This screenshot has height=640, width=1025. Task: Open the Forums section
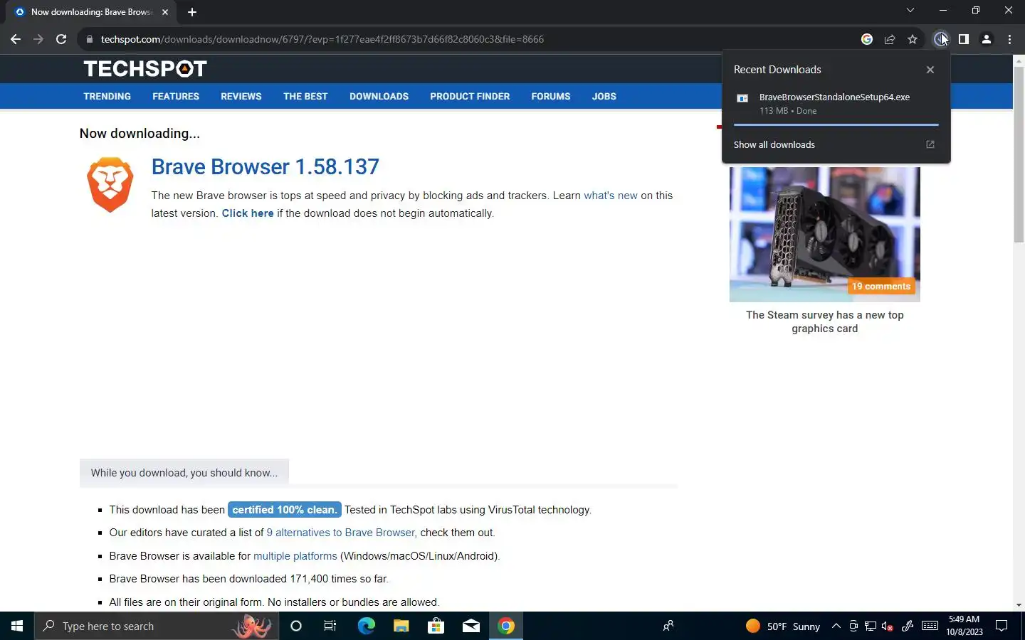[x=551, y=96]
